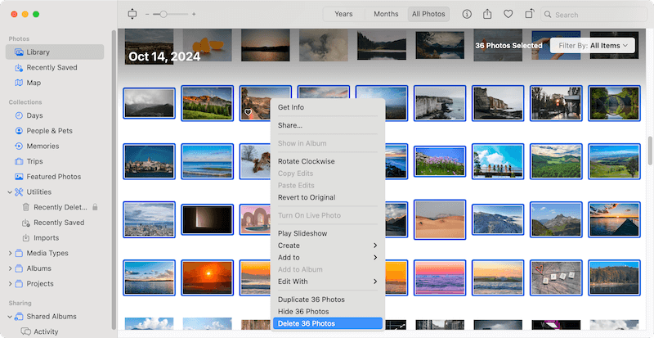Image resolution: width=654 pixels, height=338 pixels.
Task: Select the heart on wood photo thumbnail
Action: [556, 277]
